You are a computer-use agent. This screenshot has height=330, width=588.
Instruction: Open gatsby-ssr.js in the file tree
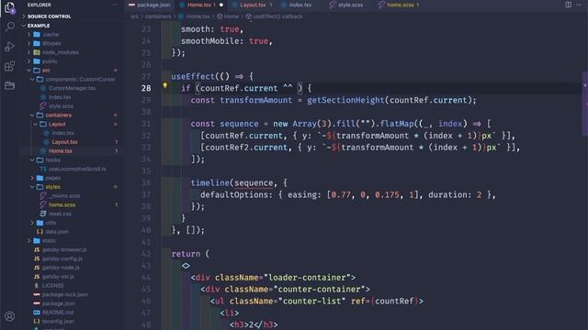pyautogui.click(x=58, y=277)
